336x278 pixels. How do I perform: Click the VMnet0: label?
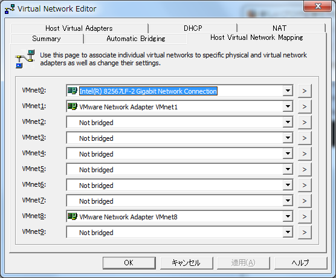pos(34,90)
